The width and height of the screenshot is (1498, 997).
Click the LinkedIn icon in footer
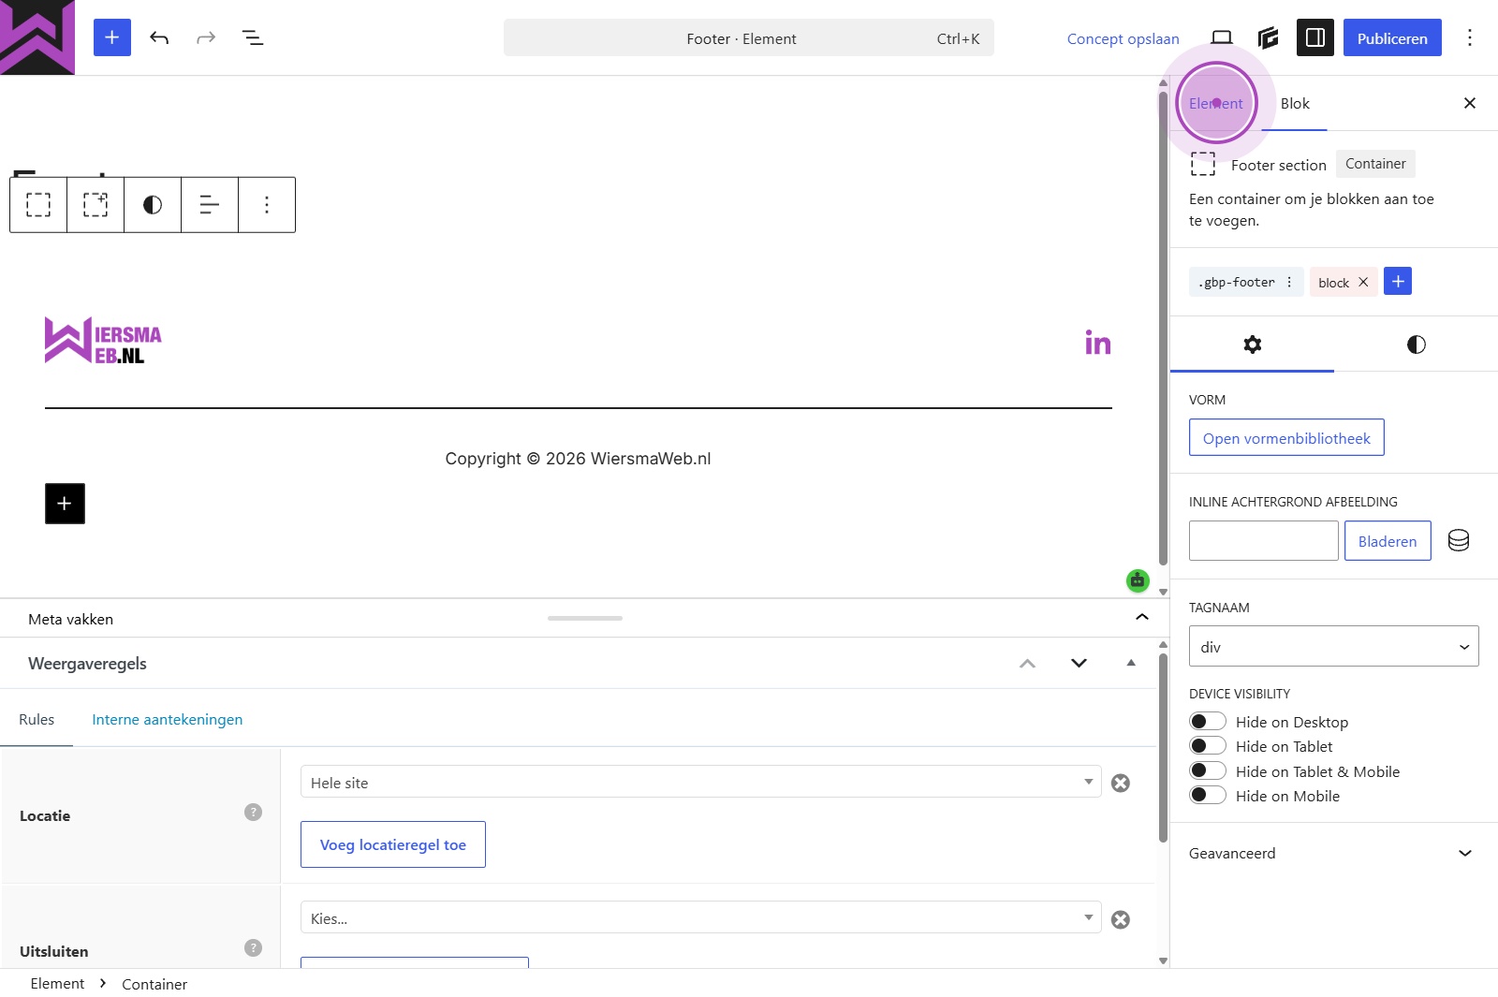coord(1097,342)
